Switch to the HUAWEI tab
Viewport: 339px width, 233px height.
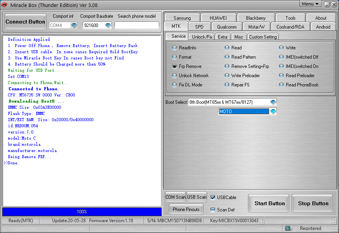click(218, 18)
